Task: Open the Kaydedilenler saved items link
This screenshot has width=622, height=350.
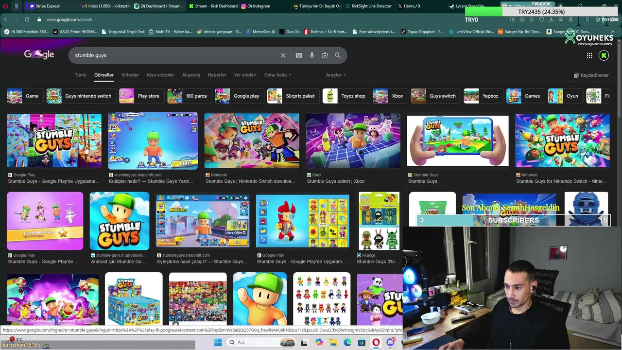Action: point(591,75)
